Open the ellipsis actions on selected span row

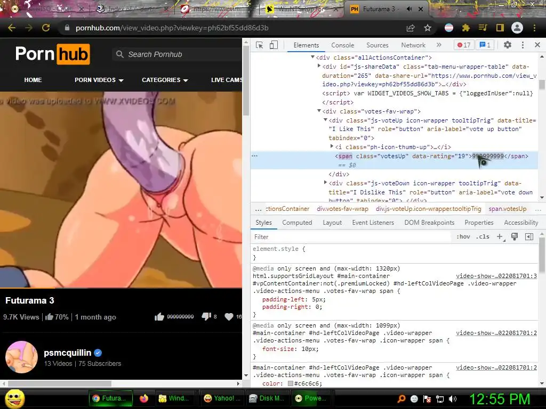[254, 156]
